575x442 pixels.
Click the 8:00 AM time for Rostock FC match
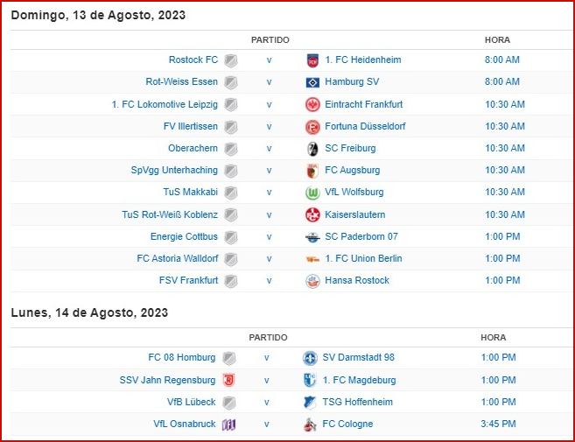pyautogui.click(x=502, y=60)
